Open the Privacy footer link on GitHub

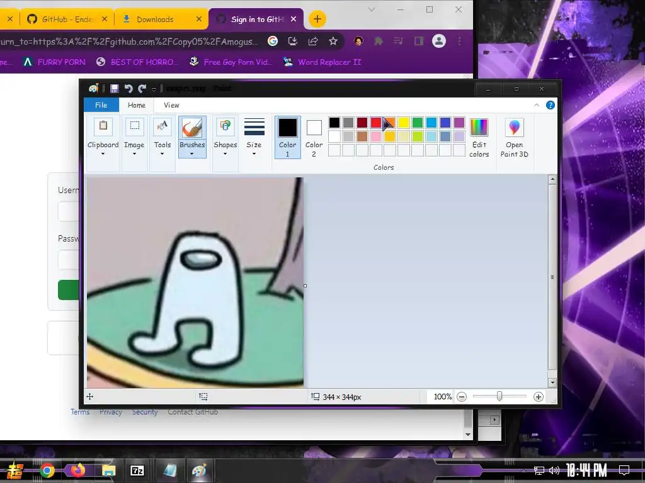click(111, 412)
